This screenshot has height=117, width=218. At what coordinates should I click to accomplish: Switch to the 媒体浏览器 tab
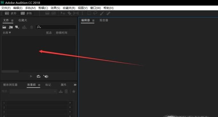(10, 85)
